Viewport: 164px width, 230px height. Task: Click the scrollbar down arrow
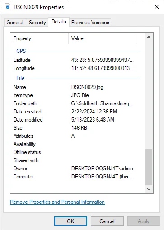tap(149, 189)
